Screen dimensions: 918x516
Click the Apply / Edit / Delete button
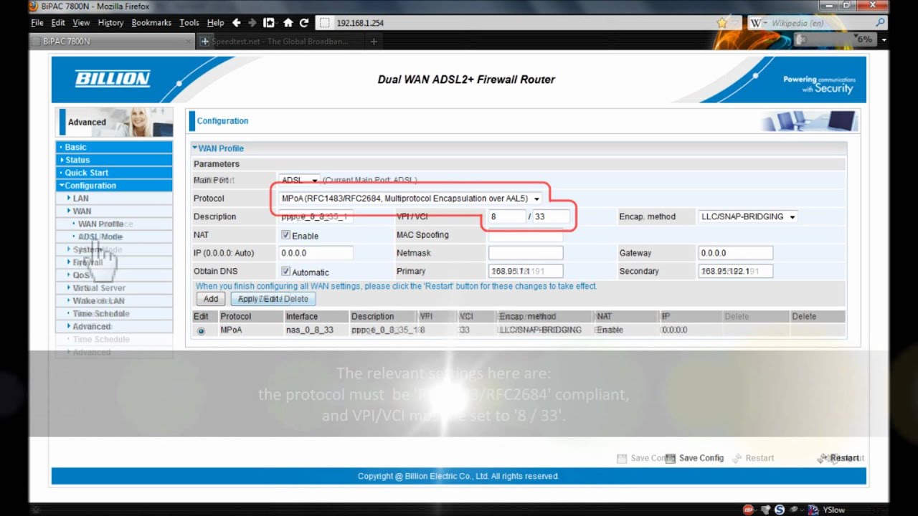pyautogui.click(x=273, y=299)
